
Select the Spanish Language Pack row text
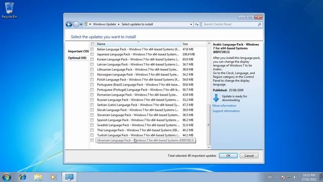point(138,120)
